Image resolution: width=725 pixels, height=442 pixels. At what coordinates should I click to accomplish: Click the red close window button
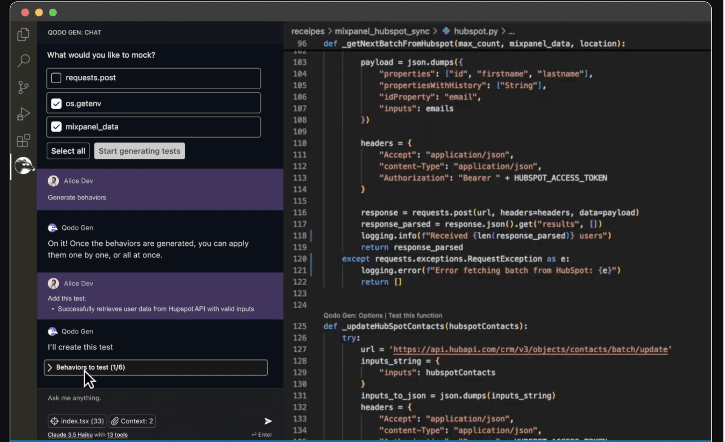[x=25, y=12]
